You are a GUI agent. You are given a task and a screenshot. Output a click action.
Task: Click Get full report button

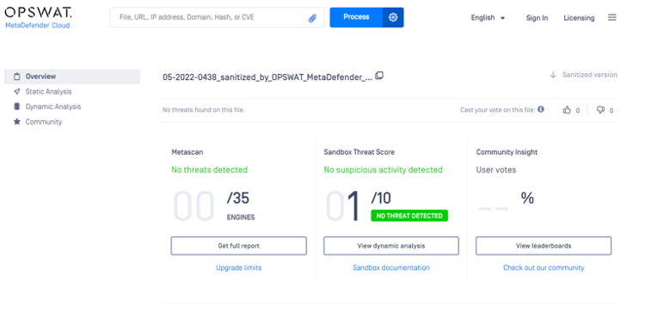[x=238, y=246]
